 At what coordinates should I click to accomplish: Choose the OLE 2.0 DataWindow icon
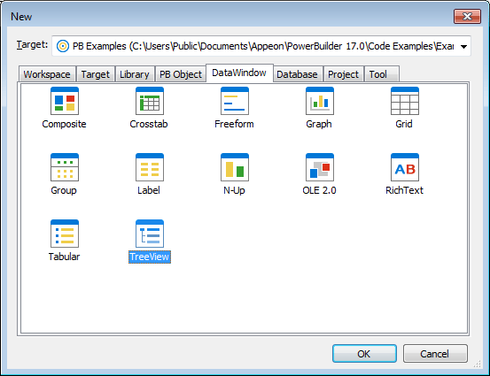(x=319, y=167)
